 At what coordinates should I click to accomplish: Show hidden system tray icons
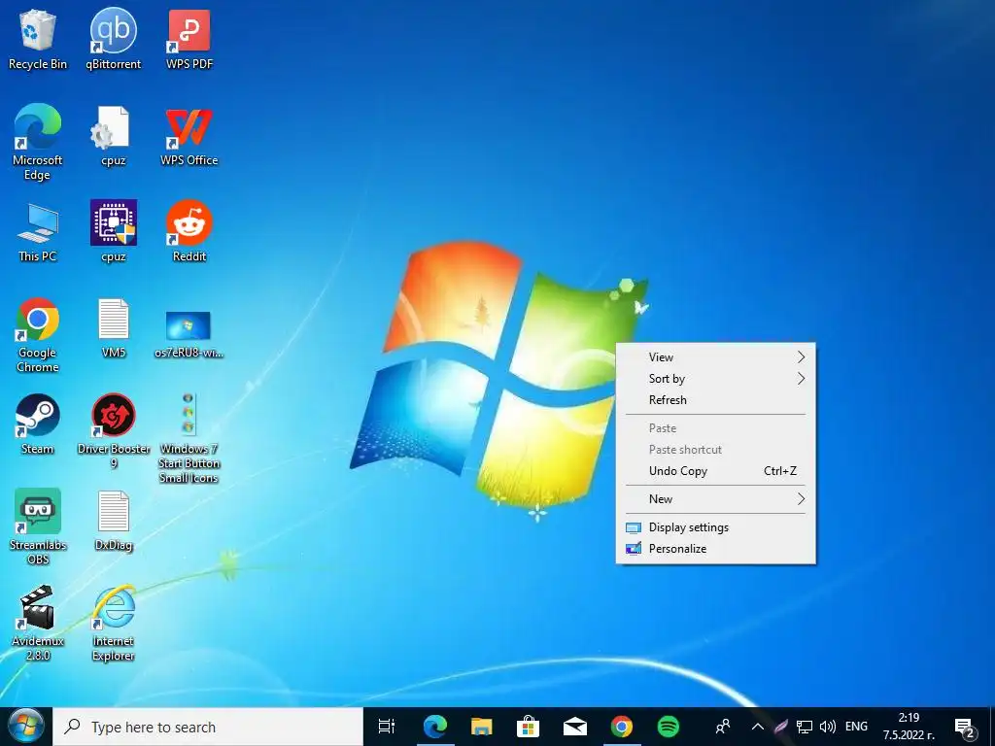click(x=758, y=727)
